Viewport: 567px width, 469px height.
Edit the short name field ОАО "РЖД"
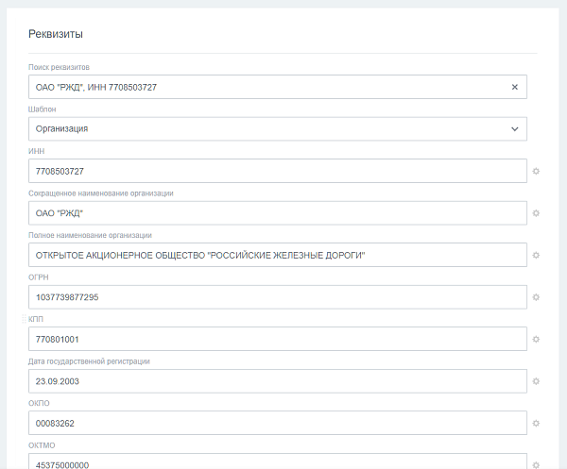(278, 213)
